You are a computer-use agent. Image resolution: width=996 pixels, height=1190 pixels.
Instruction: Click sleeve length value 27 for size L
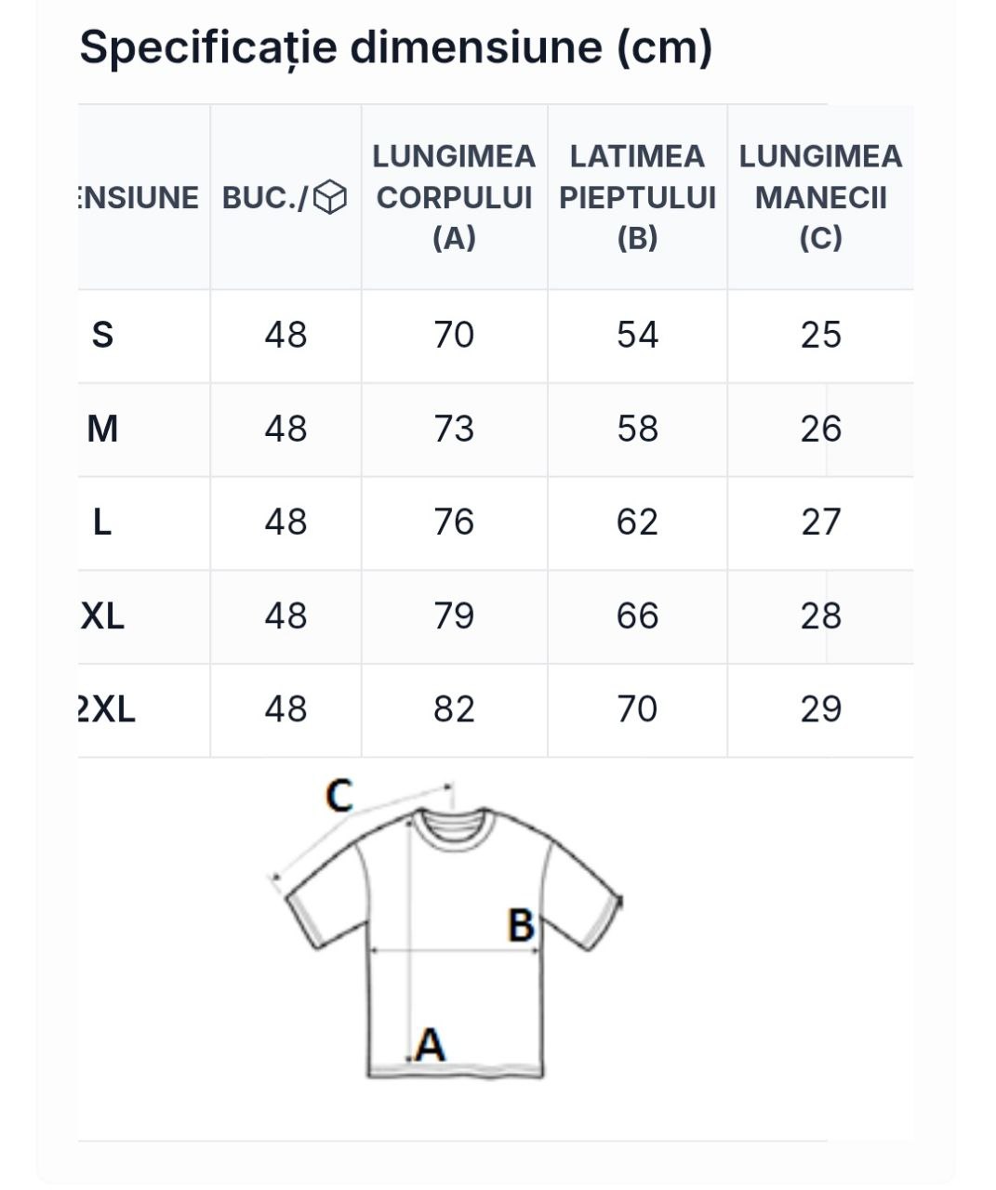pos(821,522)
